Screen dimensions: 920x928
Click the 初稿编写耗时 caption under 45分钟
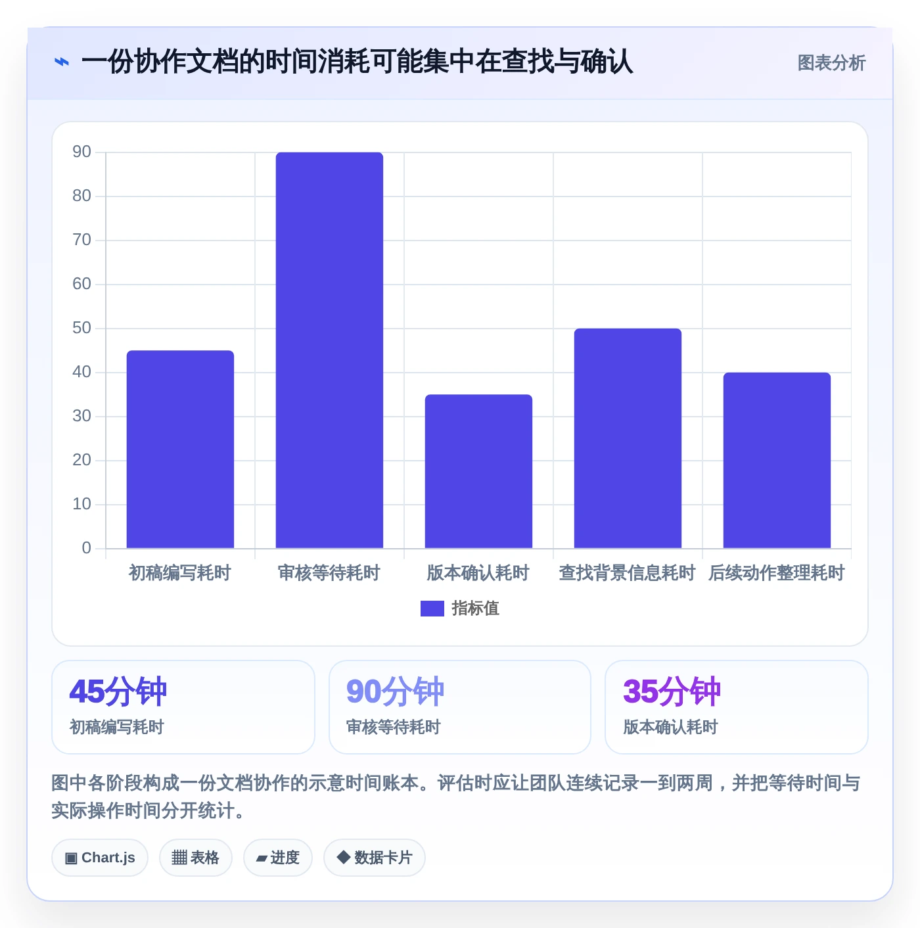[117, 727]
